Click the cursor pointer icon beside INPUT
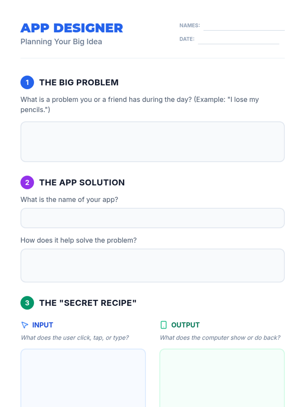The width and height of the screenshot is (305, 407). 25,325
